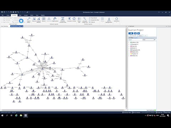The height and width of the screenshot is (128, 171).
Task: Expand the Document entity type node
Action: point(129,44)
